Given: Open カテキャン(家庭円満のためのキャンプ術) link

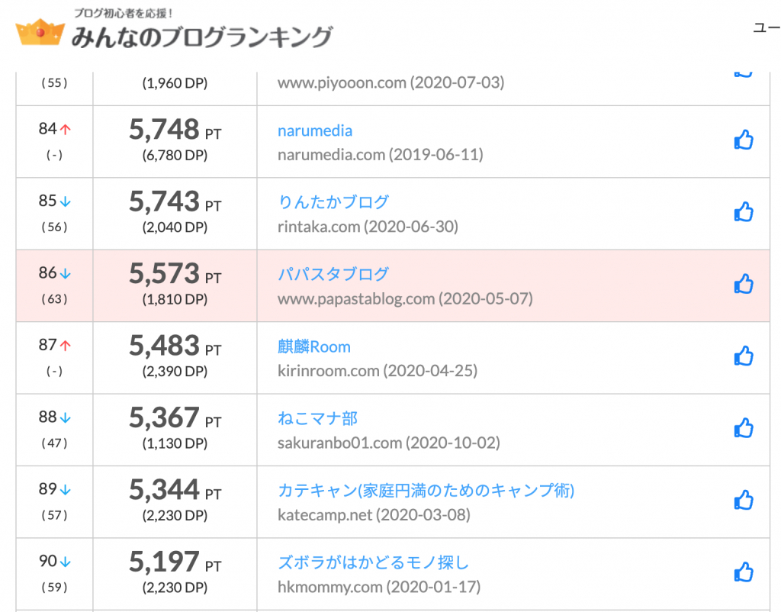Looking at the screenshot, I should click(x=426, y=491).
